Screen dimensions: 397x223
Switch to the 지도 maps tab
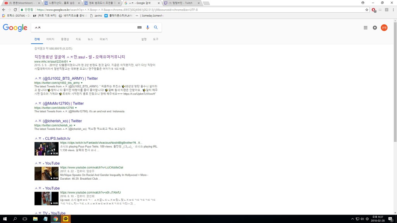78,39
